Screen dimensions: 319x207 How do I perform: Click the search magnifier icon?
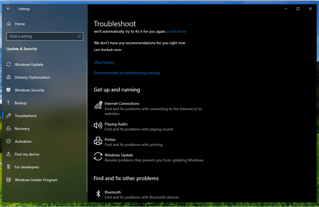(80, 36)
